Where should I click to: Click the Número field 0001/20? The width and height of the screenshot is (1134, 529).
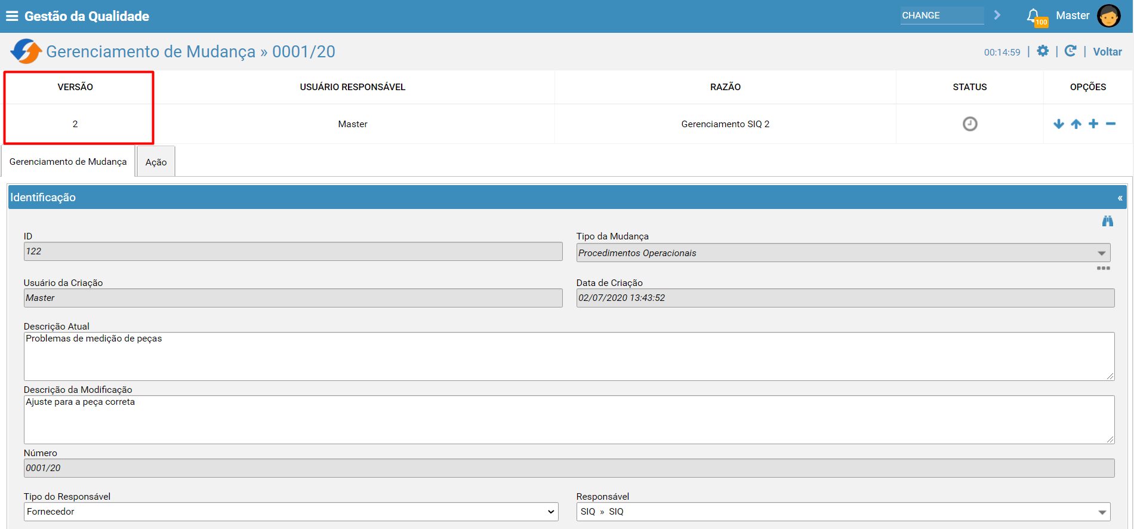[x=569, y=468]
